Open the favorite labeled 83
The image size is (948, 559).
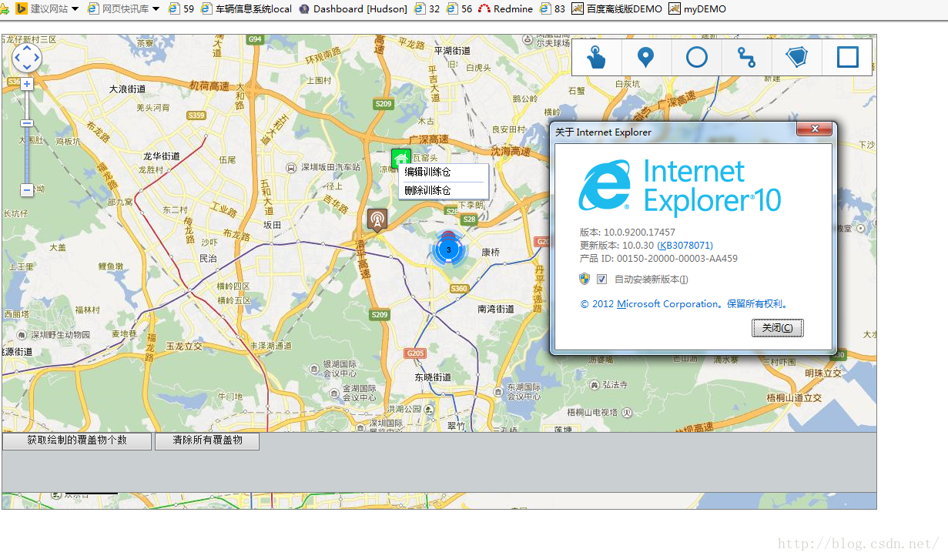[x=552, y=9]
